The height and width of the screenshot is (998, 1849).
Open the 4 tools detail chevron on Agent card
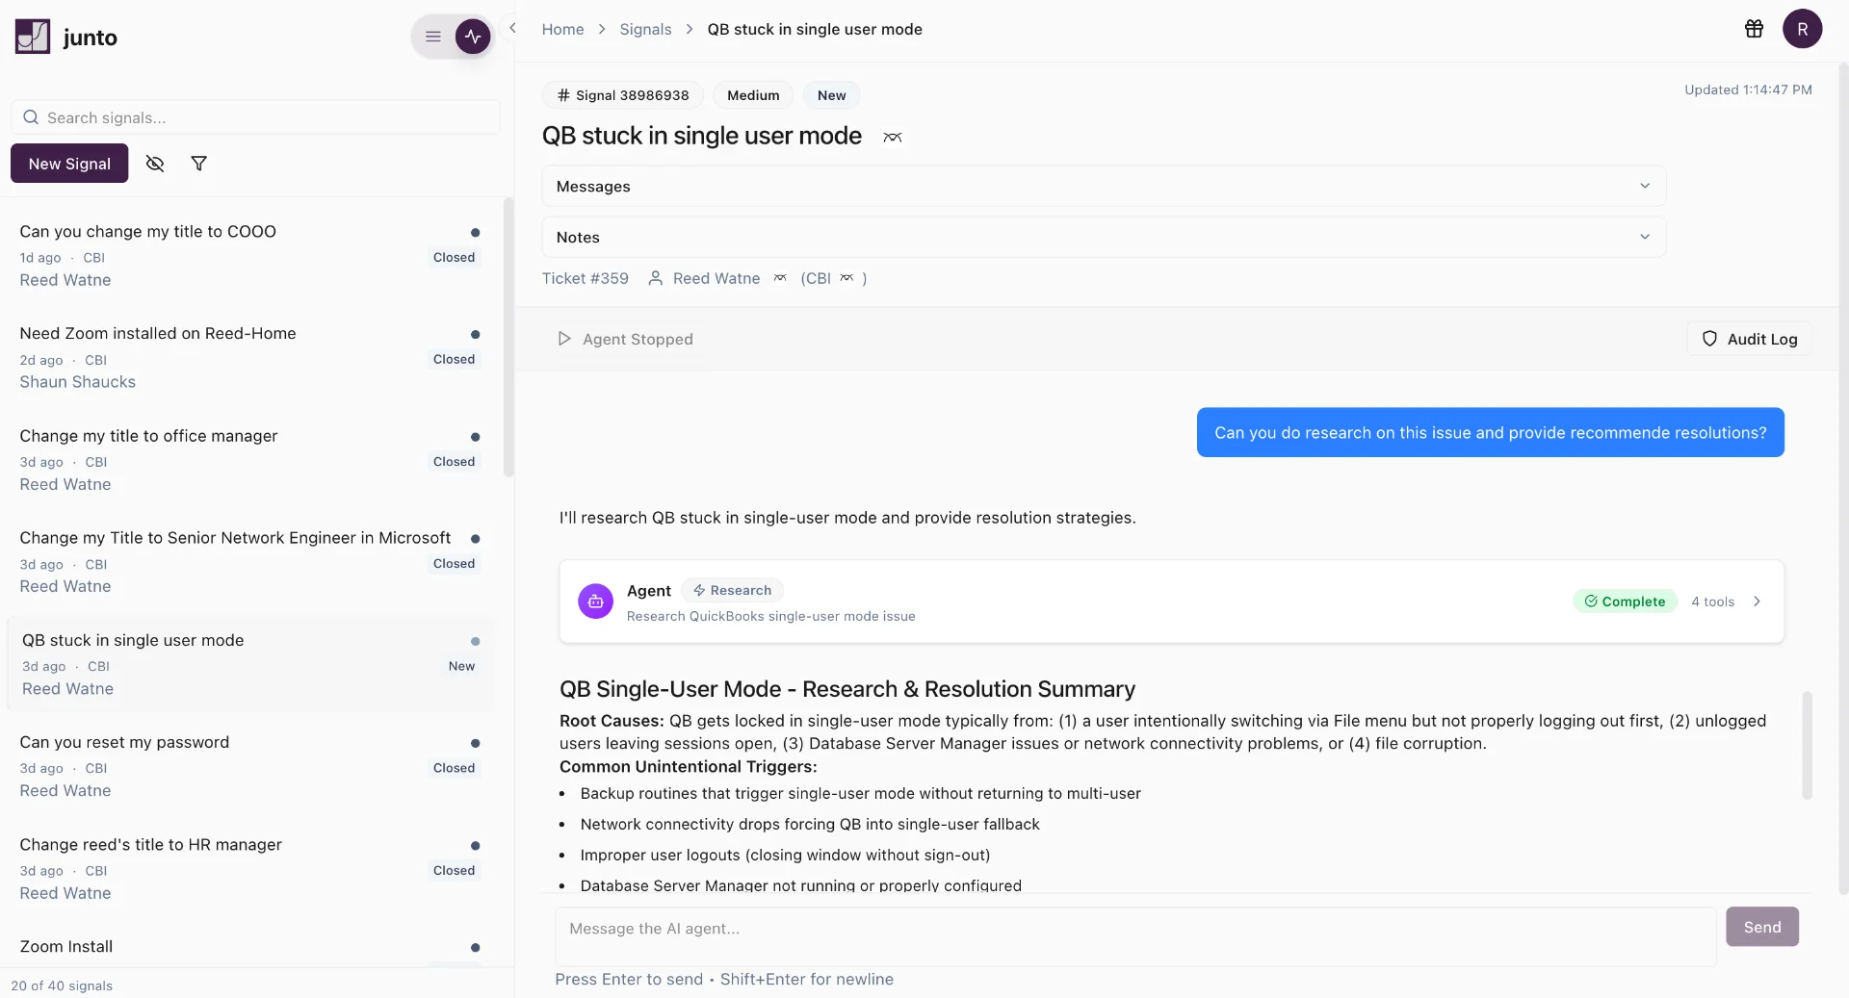click(x=1757, y=601)
